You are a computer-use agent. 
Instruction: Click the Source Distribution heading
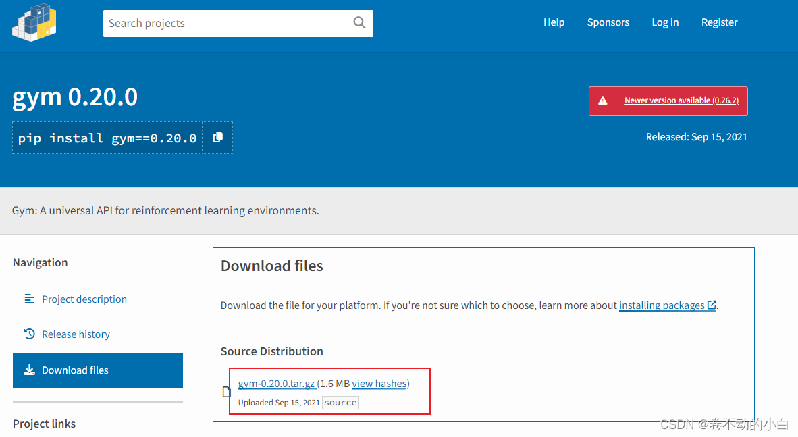[272, 351]
